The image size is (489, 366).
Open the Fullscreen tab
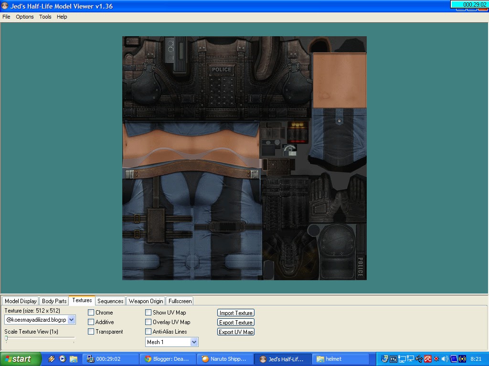point(180,301)
